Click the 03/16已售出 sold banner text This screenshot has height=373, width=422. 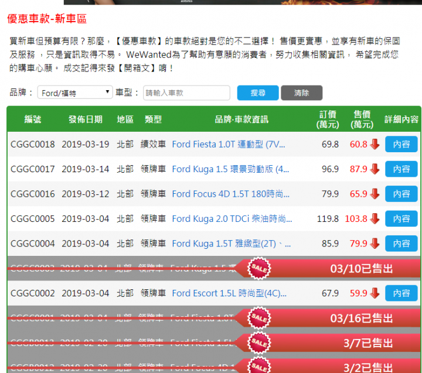pos(362,319)
